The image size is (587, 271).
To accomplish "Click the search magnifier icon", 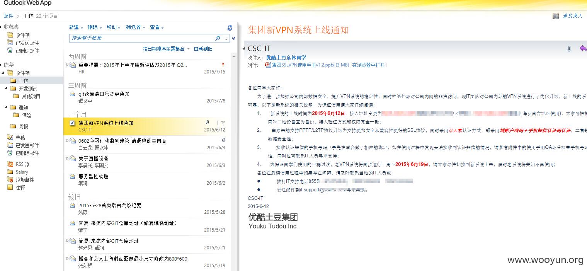I will pos(218,38).
